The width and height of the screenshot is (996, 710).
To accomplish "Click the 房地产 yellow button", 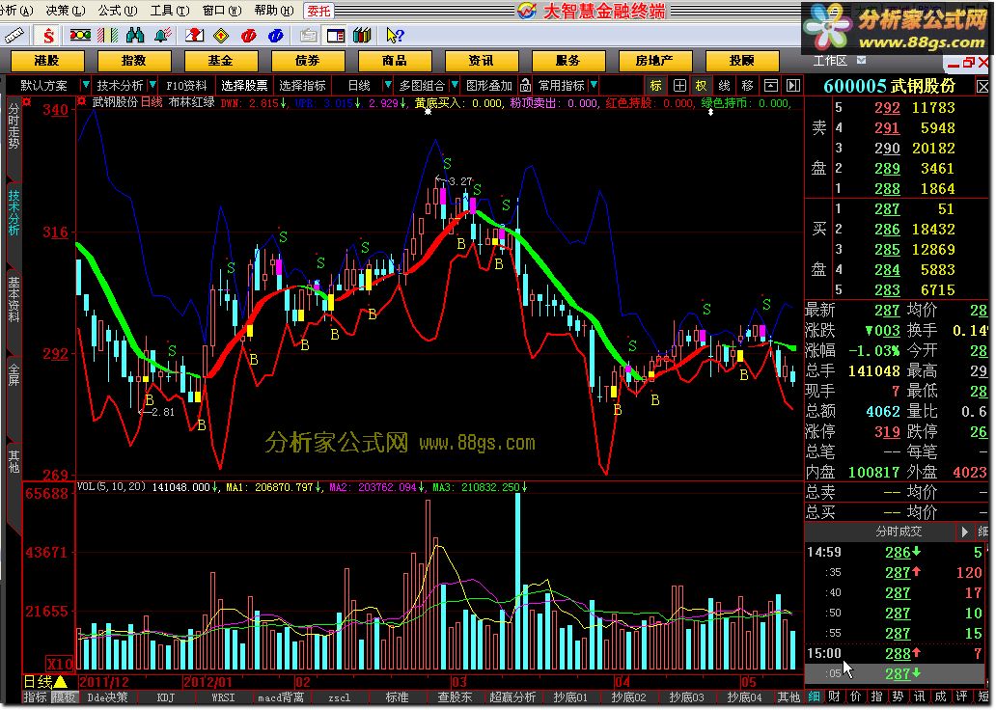I will click(655, 61).
